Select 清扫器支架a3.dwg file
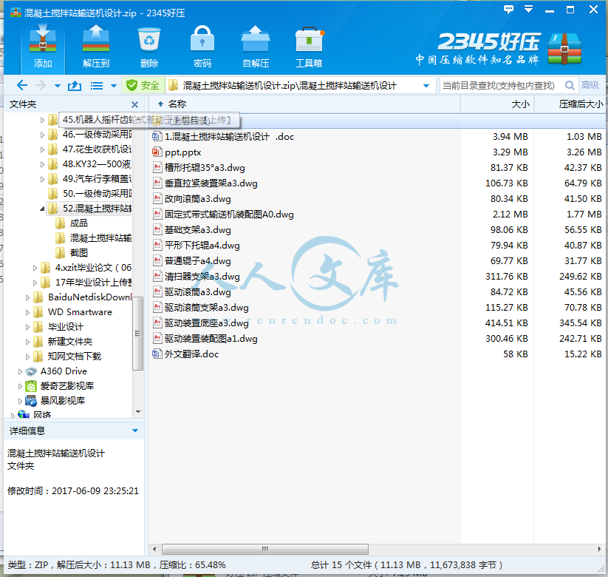The width and height of the screenshot is (608, 577). click(202, 277)
